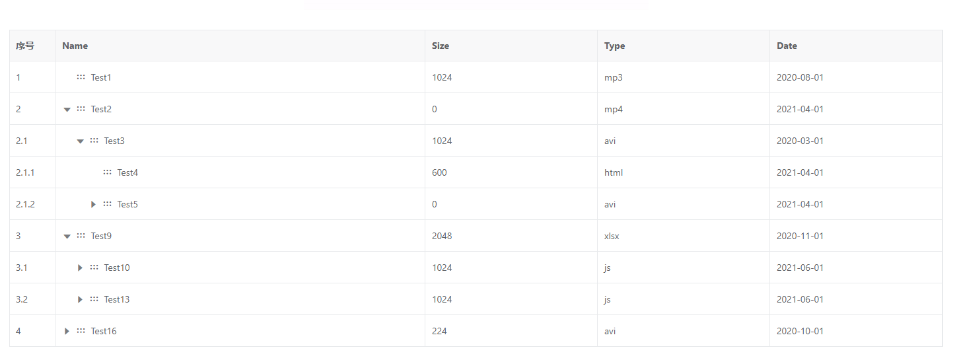Collapse the Test2 tree node
959x364 pixels.
[67, 110]
